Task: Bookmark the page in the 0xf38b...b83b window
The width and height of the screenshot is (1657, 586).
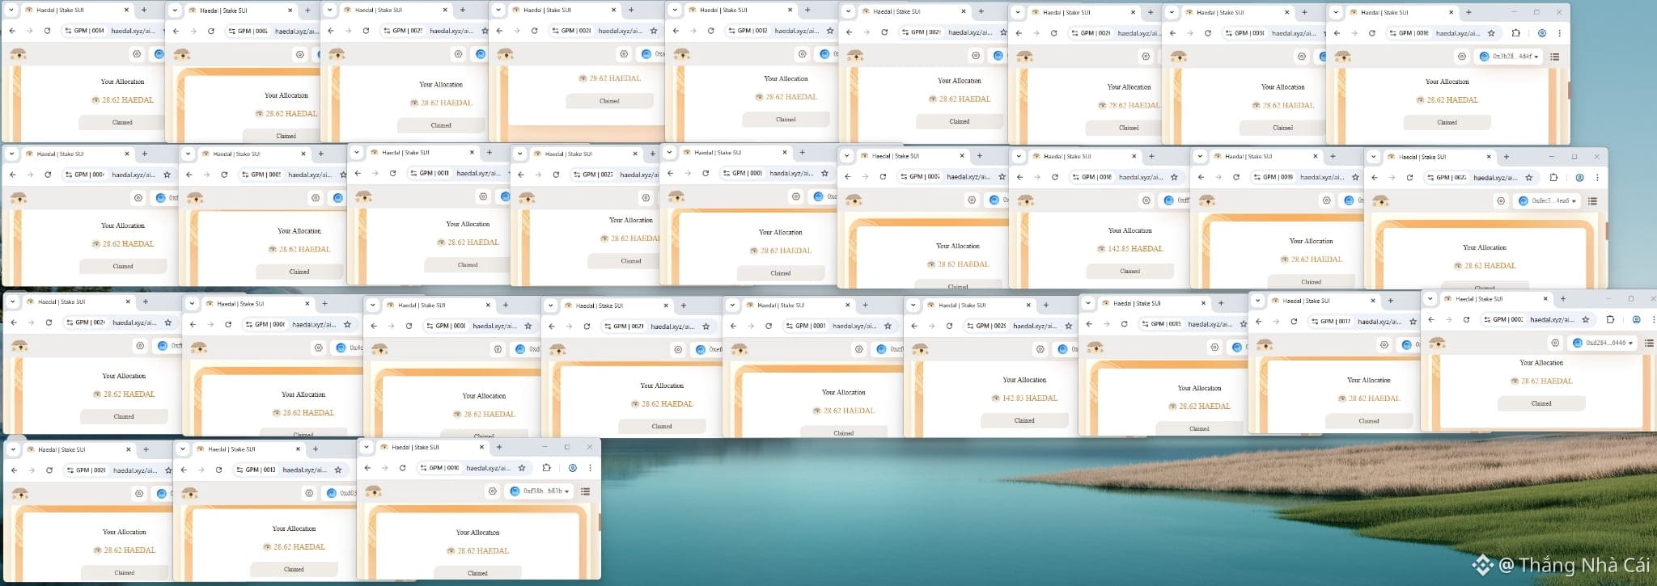Action: pos(522,468)
